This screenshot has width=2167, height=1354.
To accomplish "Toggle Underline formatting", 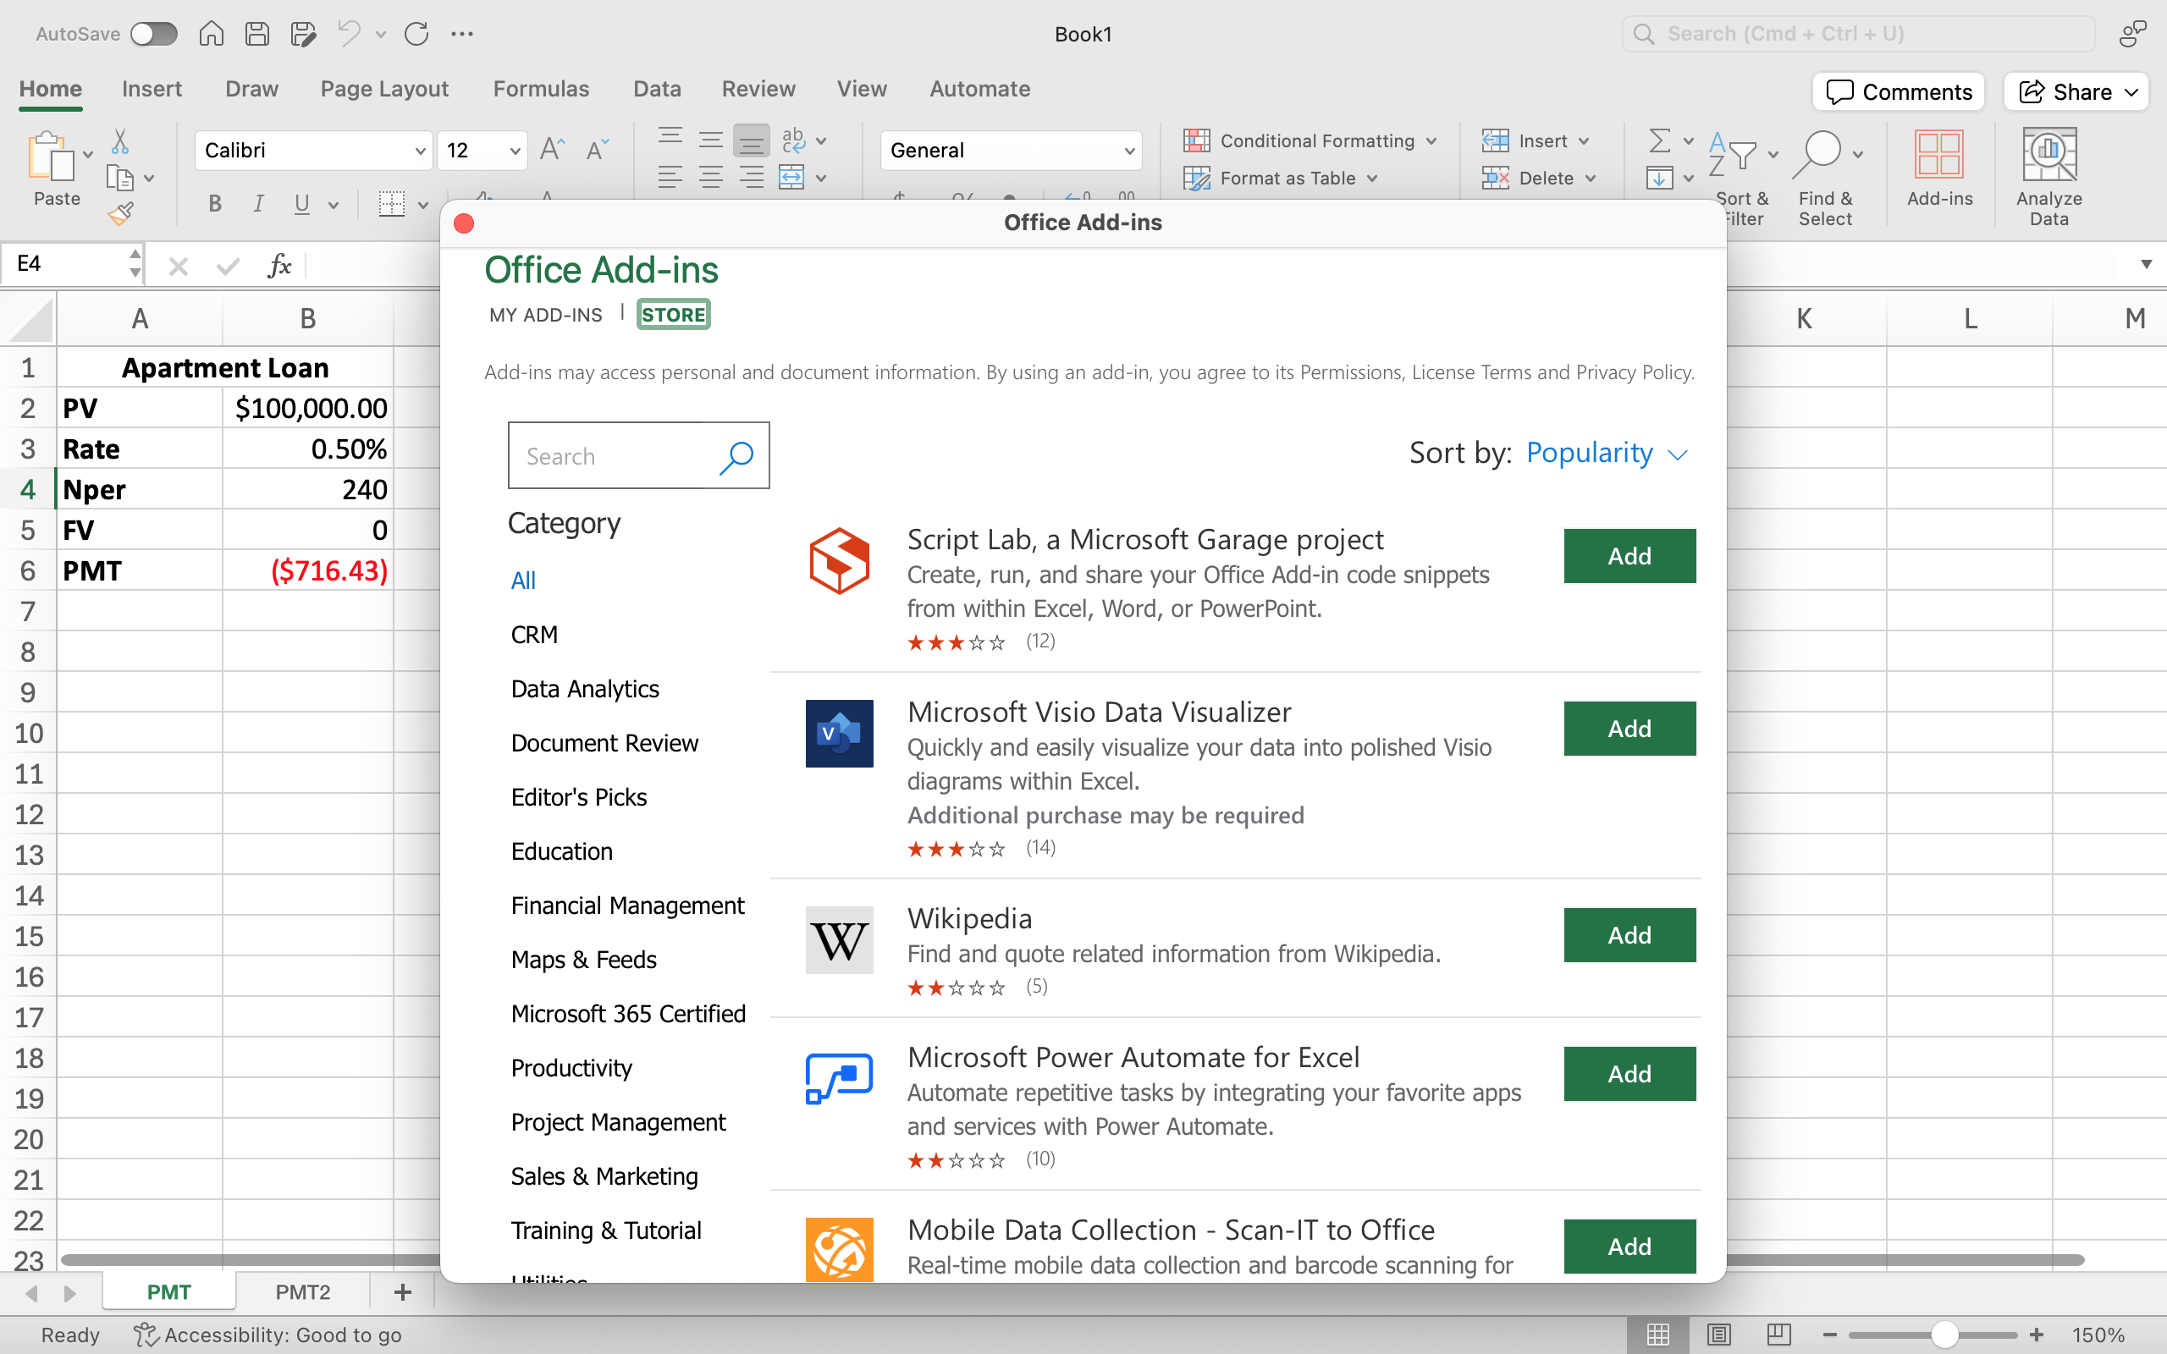I will [x=301, y=204].
